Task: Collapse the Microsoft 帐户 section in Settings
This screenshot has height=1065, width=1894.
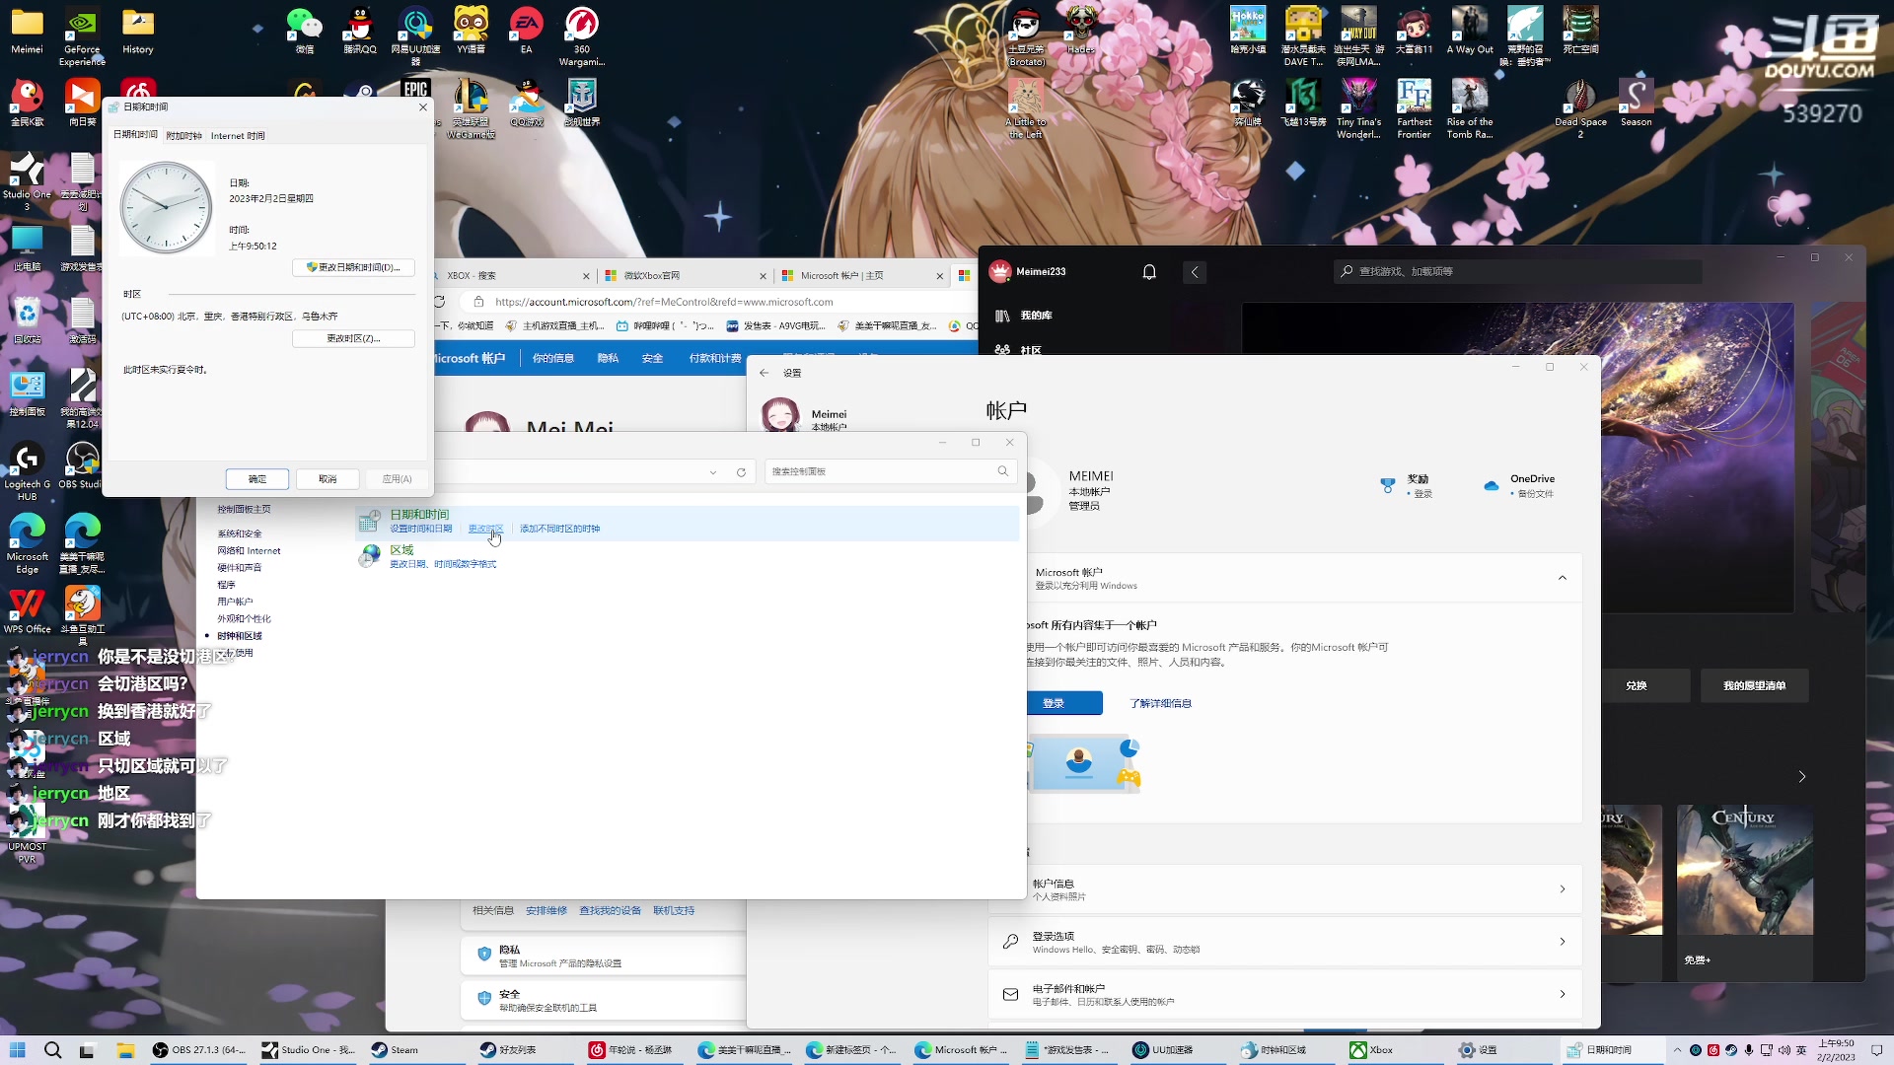Action: pos(1563,578)
